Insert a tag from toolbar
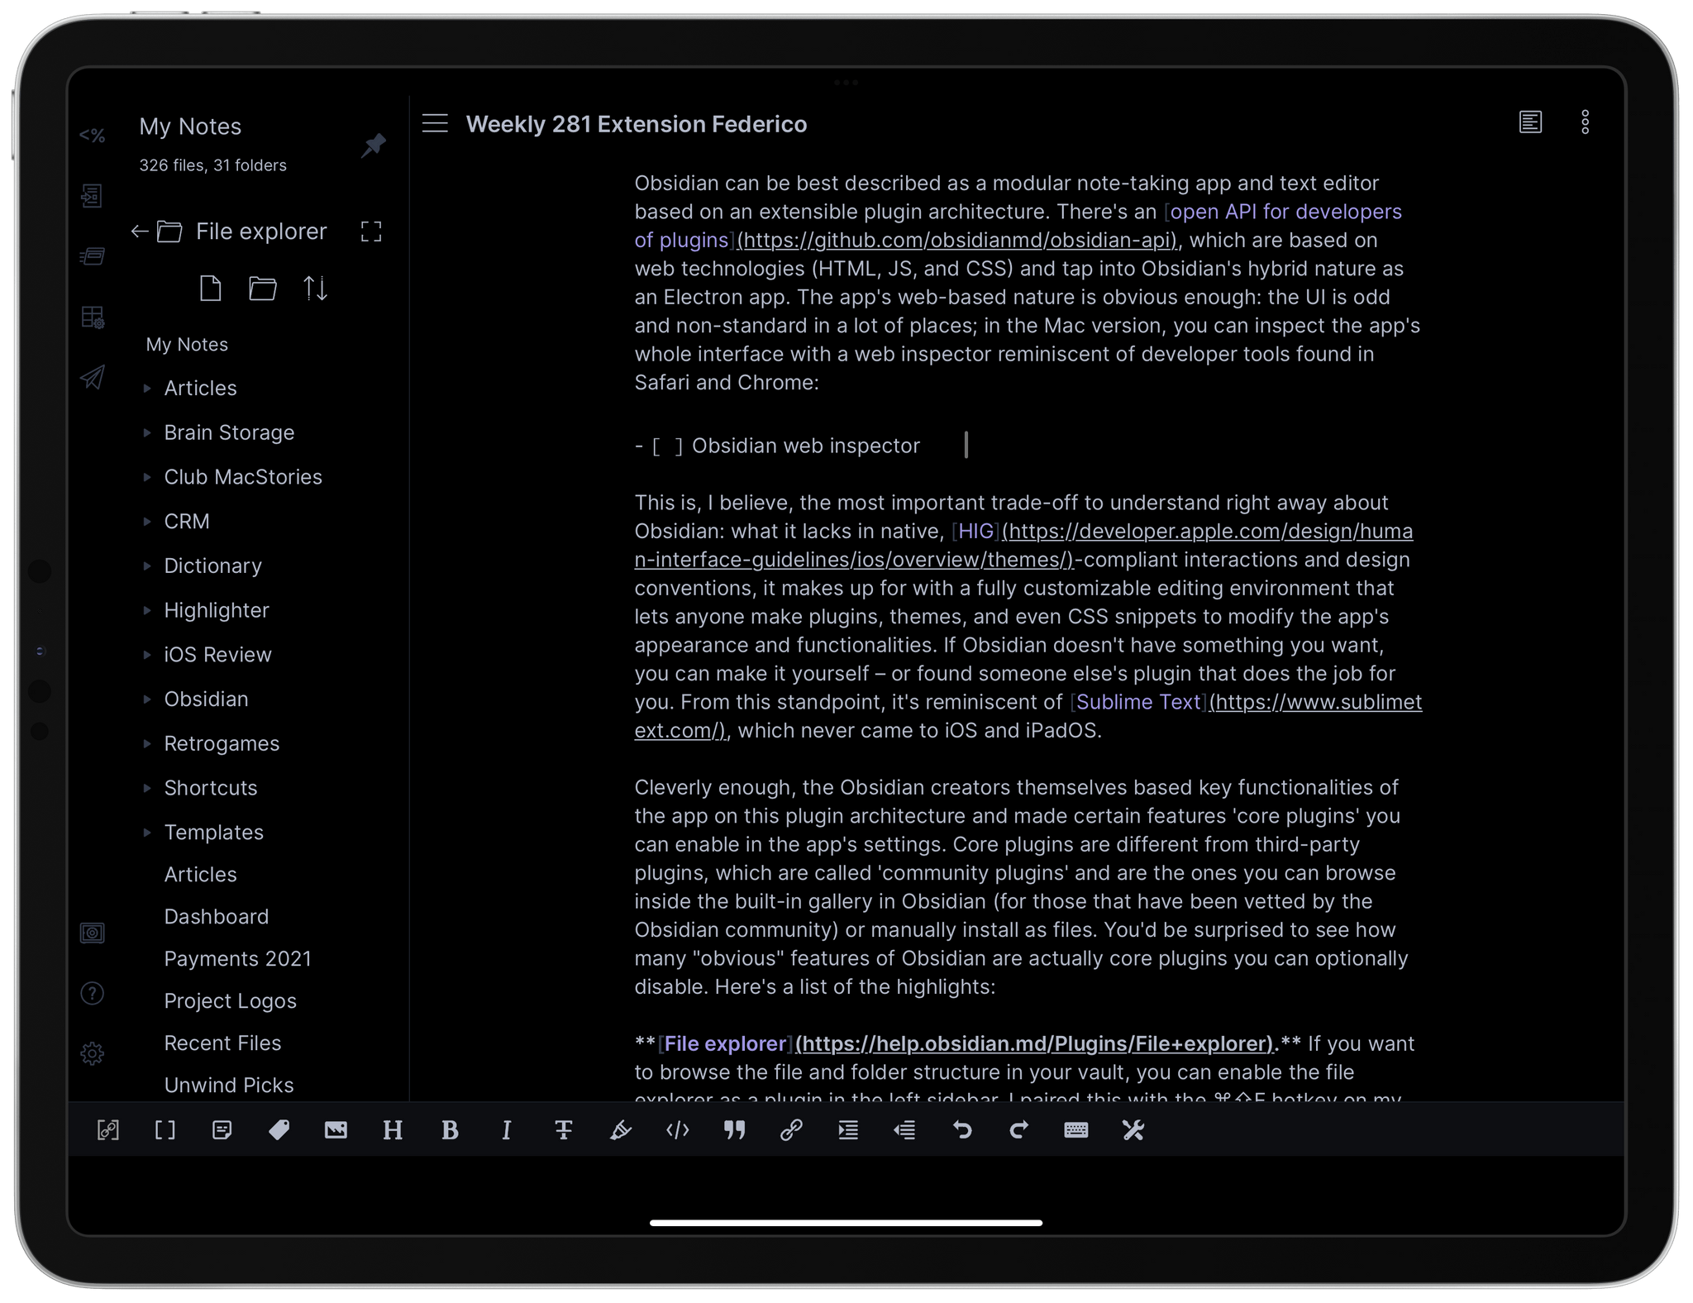The width and height of the screenshot is (1693, 1303). pos(279,1130)
